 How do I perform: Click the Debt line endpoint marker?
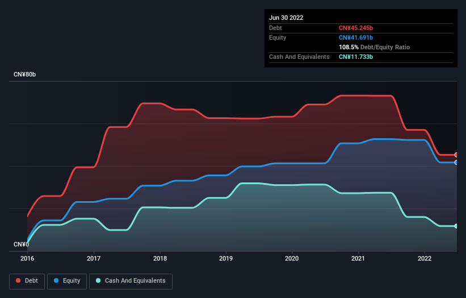[x=456, y=155]
